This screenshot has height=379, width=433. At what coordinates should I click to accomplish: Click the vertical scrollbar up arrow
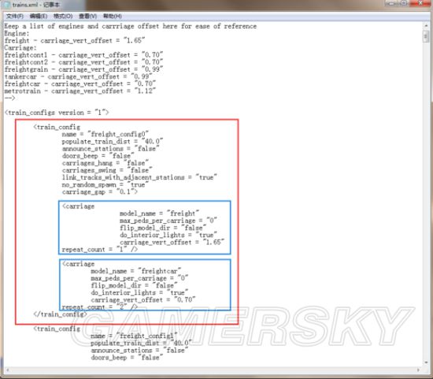click(x=426, y=26)
